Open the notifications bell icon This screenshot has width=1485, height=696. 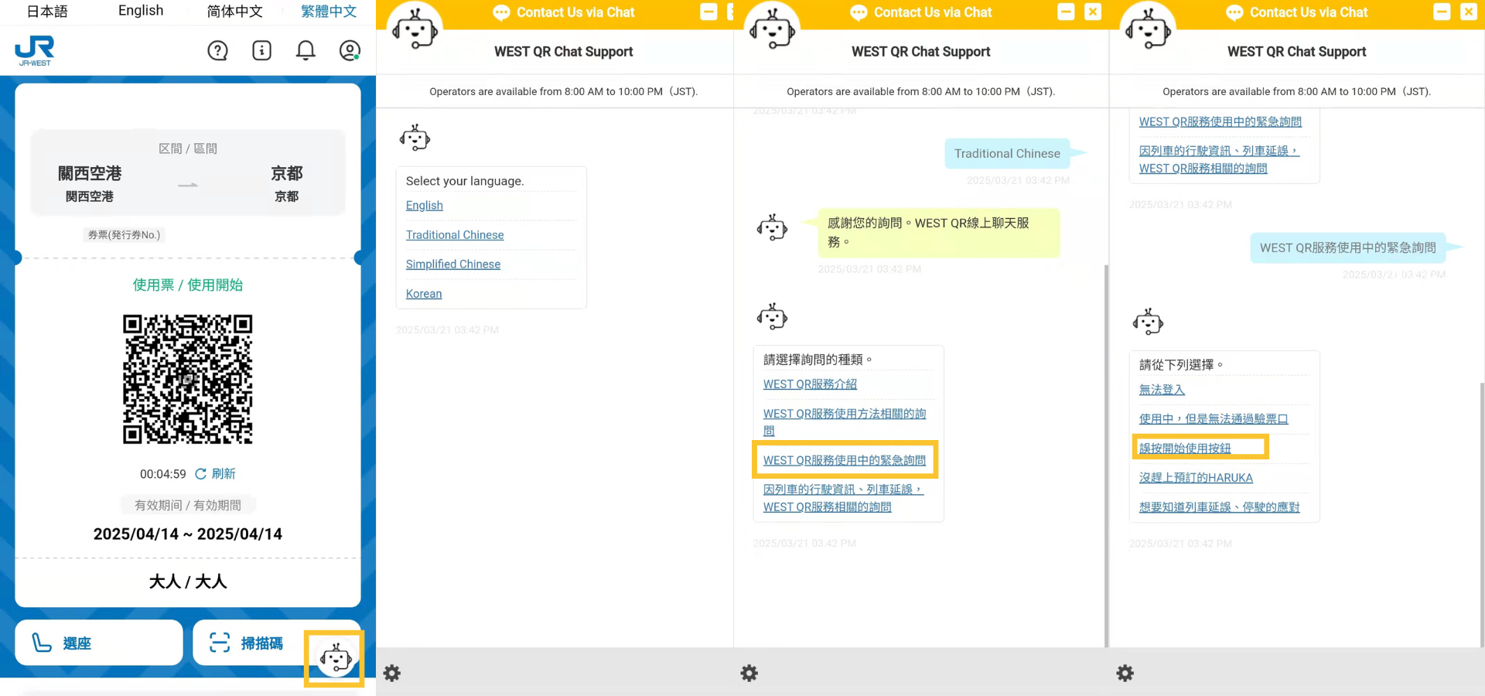point(306,51)
